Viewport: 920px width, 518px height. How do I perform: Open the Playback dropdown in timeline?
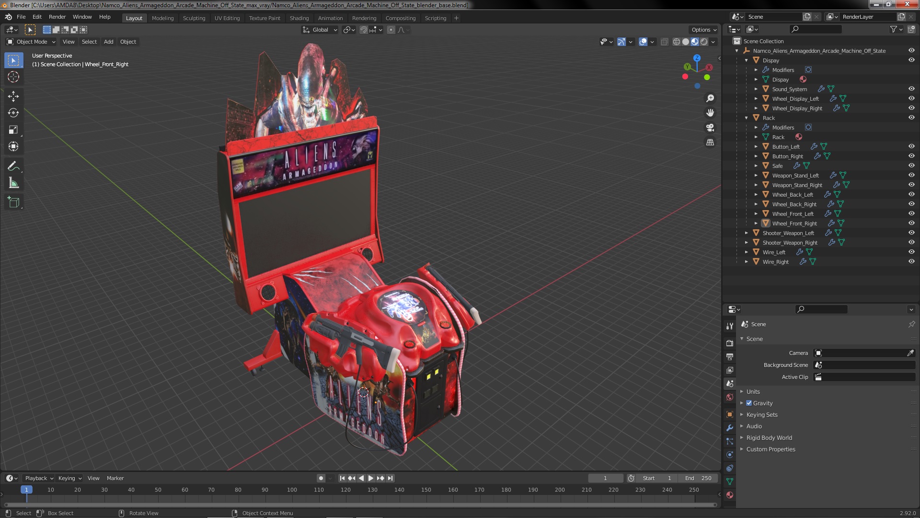38,478
